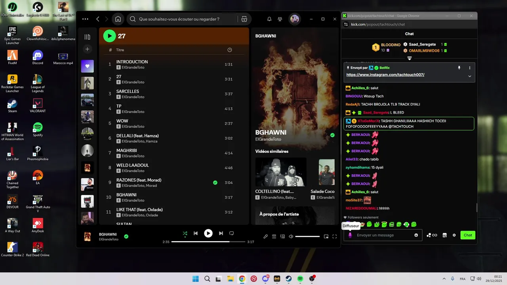Open the Chrome site info icon by URL
Screen dimensions: 507x285
tap(346, 24)
